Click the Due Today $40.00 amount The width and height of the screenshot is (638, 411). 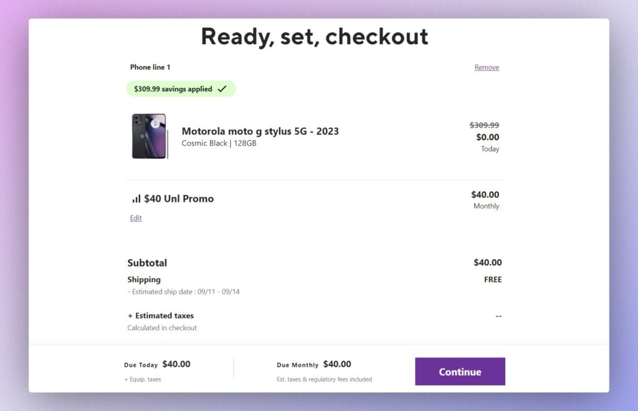176,364
